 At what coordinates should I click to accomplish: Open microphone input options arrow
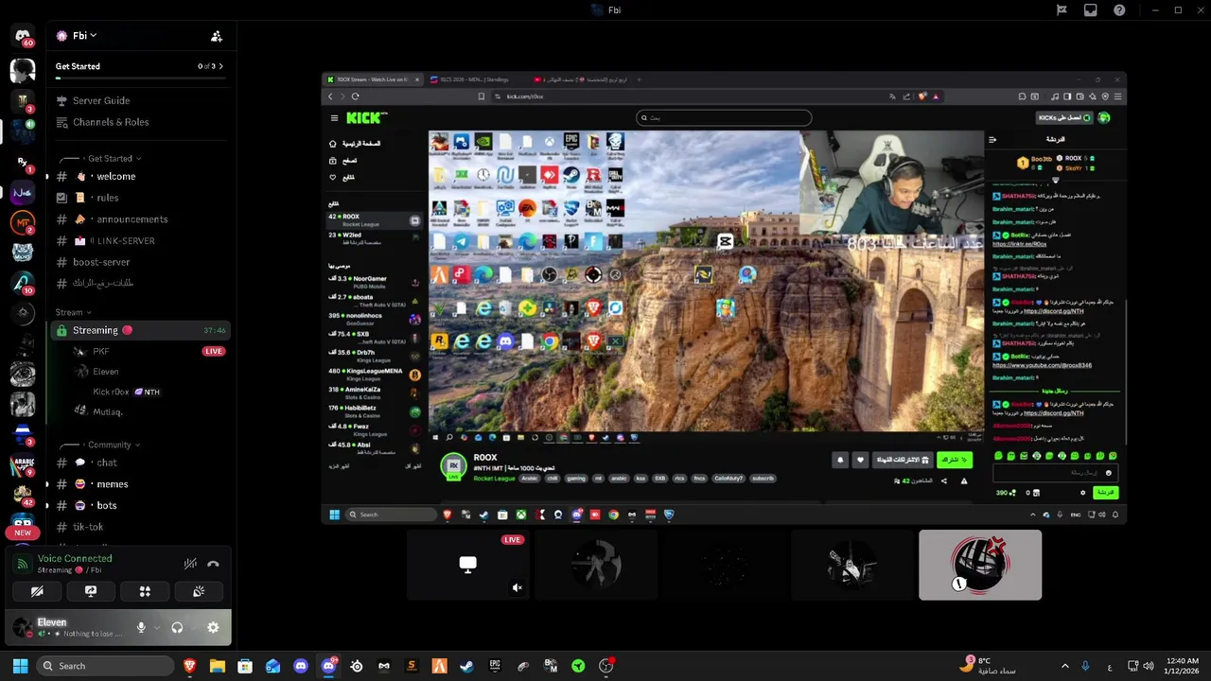[x=156, y=627]
